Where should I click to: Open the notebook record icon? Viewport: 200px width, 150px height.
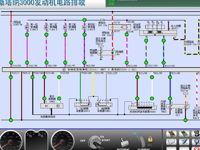pyautogui.click(x=171, y=142)
